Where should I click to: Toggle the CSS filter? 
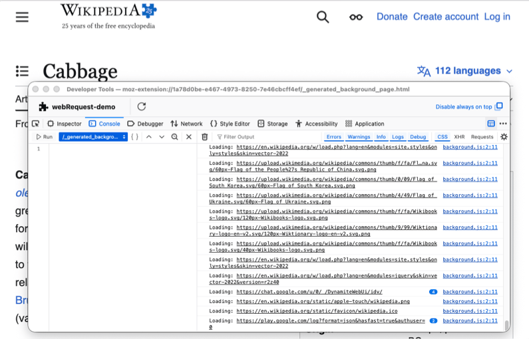[x=442, y=137]
